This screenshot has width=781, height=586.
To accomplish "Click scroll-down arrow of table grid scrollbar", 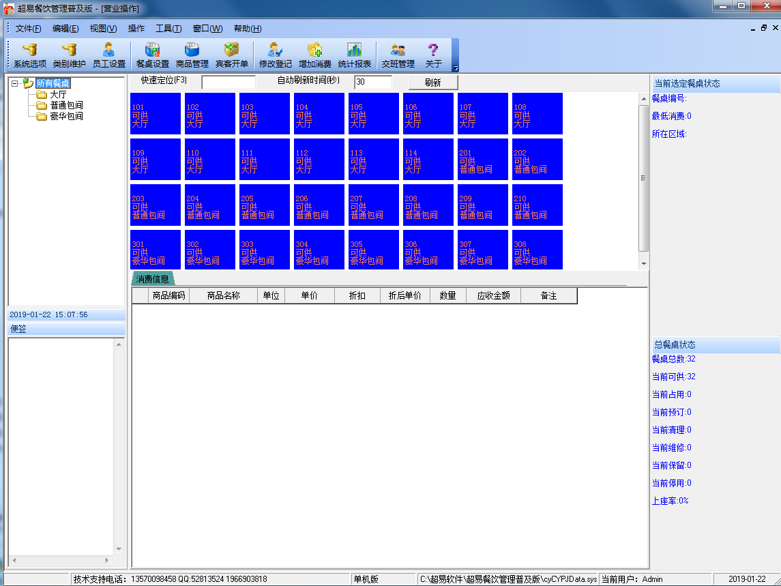I will pos(643,263).
